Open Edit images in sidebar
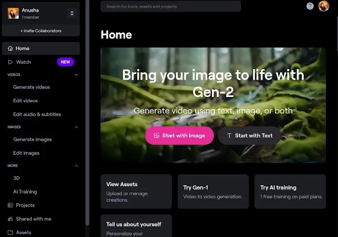This screenshot has width=338, height=237. (x=26, y=153)
